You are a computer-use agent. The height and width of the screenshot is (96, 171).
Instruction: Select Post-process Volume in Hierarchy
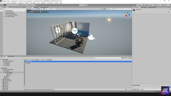tap(12, 15)
